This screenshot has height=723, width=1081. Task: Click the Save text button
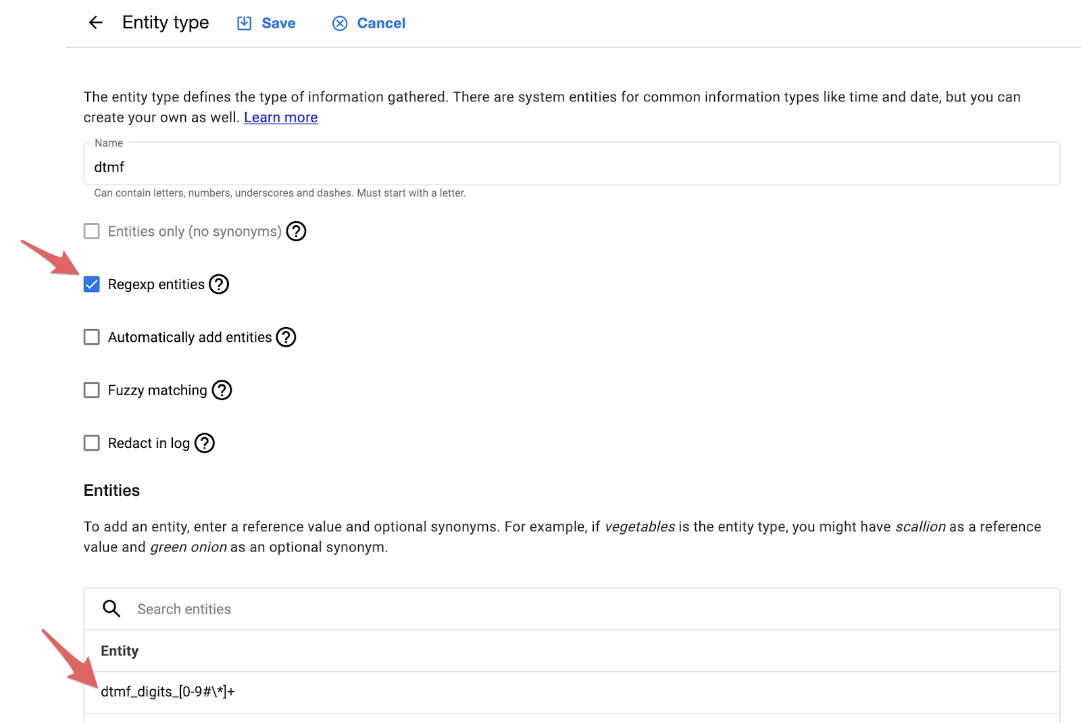click(x=278, y=24)
